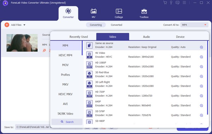Open the Recently Used format tab
212x134 pixels.
(78, 37)
